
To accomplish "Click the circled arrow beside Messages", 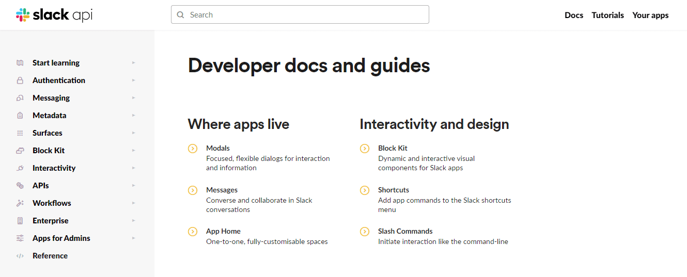I will 193,190.
